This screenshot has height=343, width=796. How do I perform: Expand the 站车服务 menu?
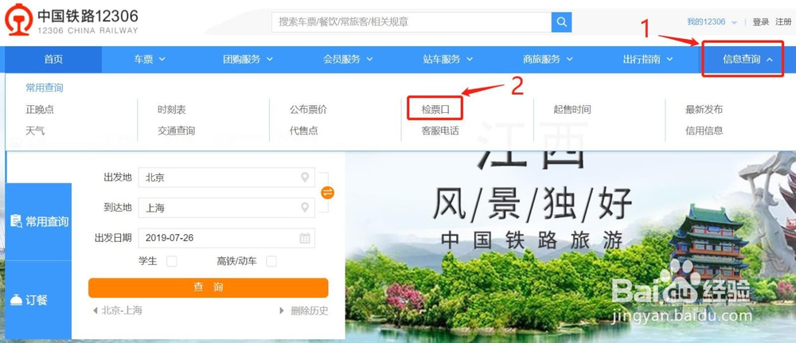coord(448,60)
